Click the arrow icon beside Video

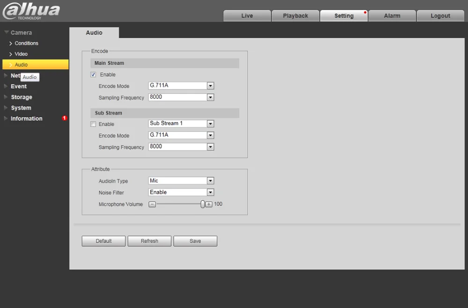point(11,54)
